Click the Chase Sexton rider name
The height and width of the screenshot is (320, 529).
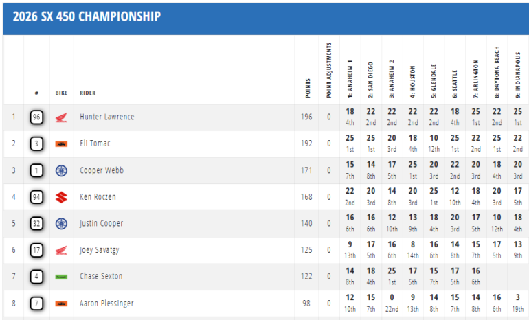(x=100, y=277)
